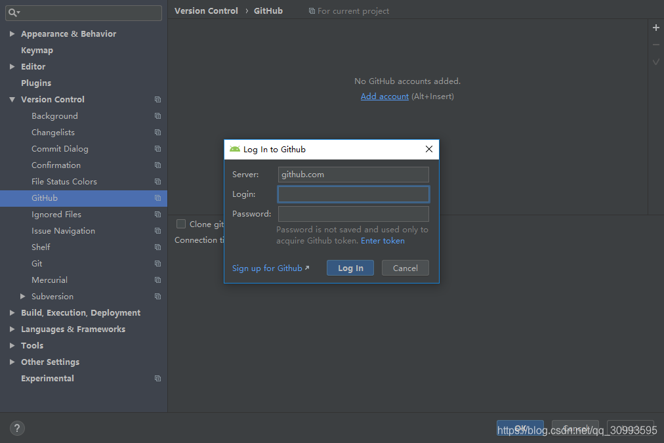Click the Enter token link
The height and width of the screenshot is (443, 664).
[x=383, y=241]
